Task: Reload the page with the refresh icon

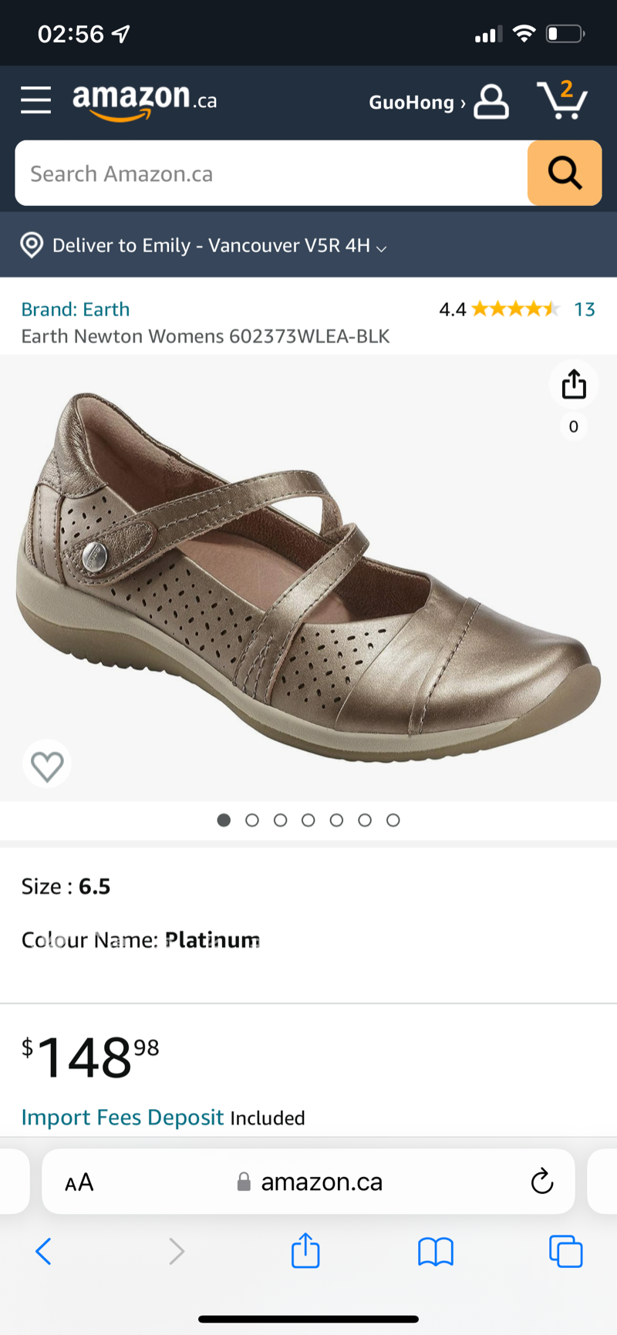Action: (542, 1181)
